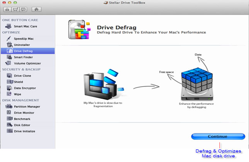Click subtitle "Defrag Hard Drive To Enhance"
The height and width of the screenshot is (162, 249).
click(151, 32)
